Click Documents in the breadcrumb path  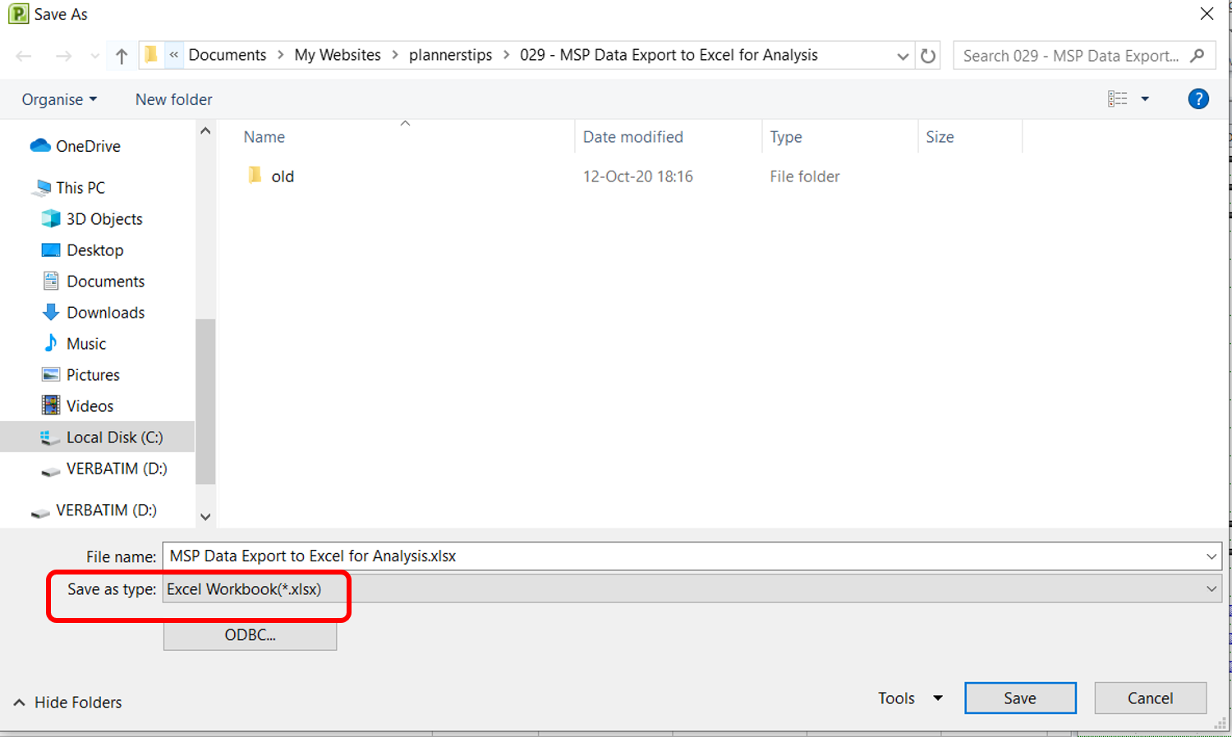(x=228, y=54)
